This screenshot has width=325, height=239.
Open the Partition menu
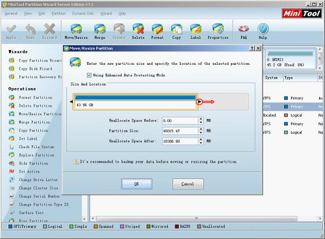pos(59,13)
